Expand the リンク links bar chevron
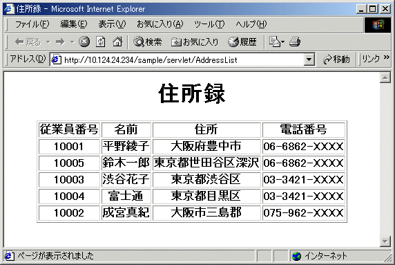The width and height of the screenshot is (395, 265). pyautogui.click(x=387, y=57)
